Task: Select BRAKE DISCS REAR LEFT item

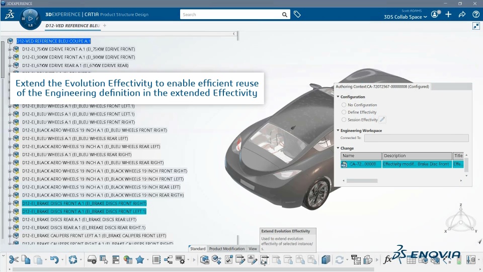Action: coord(79,220)
